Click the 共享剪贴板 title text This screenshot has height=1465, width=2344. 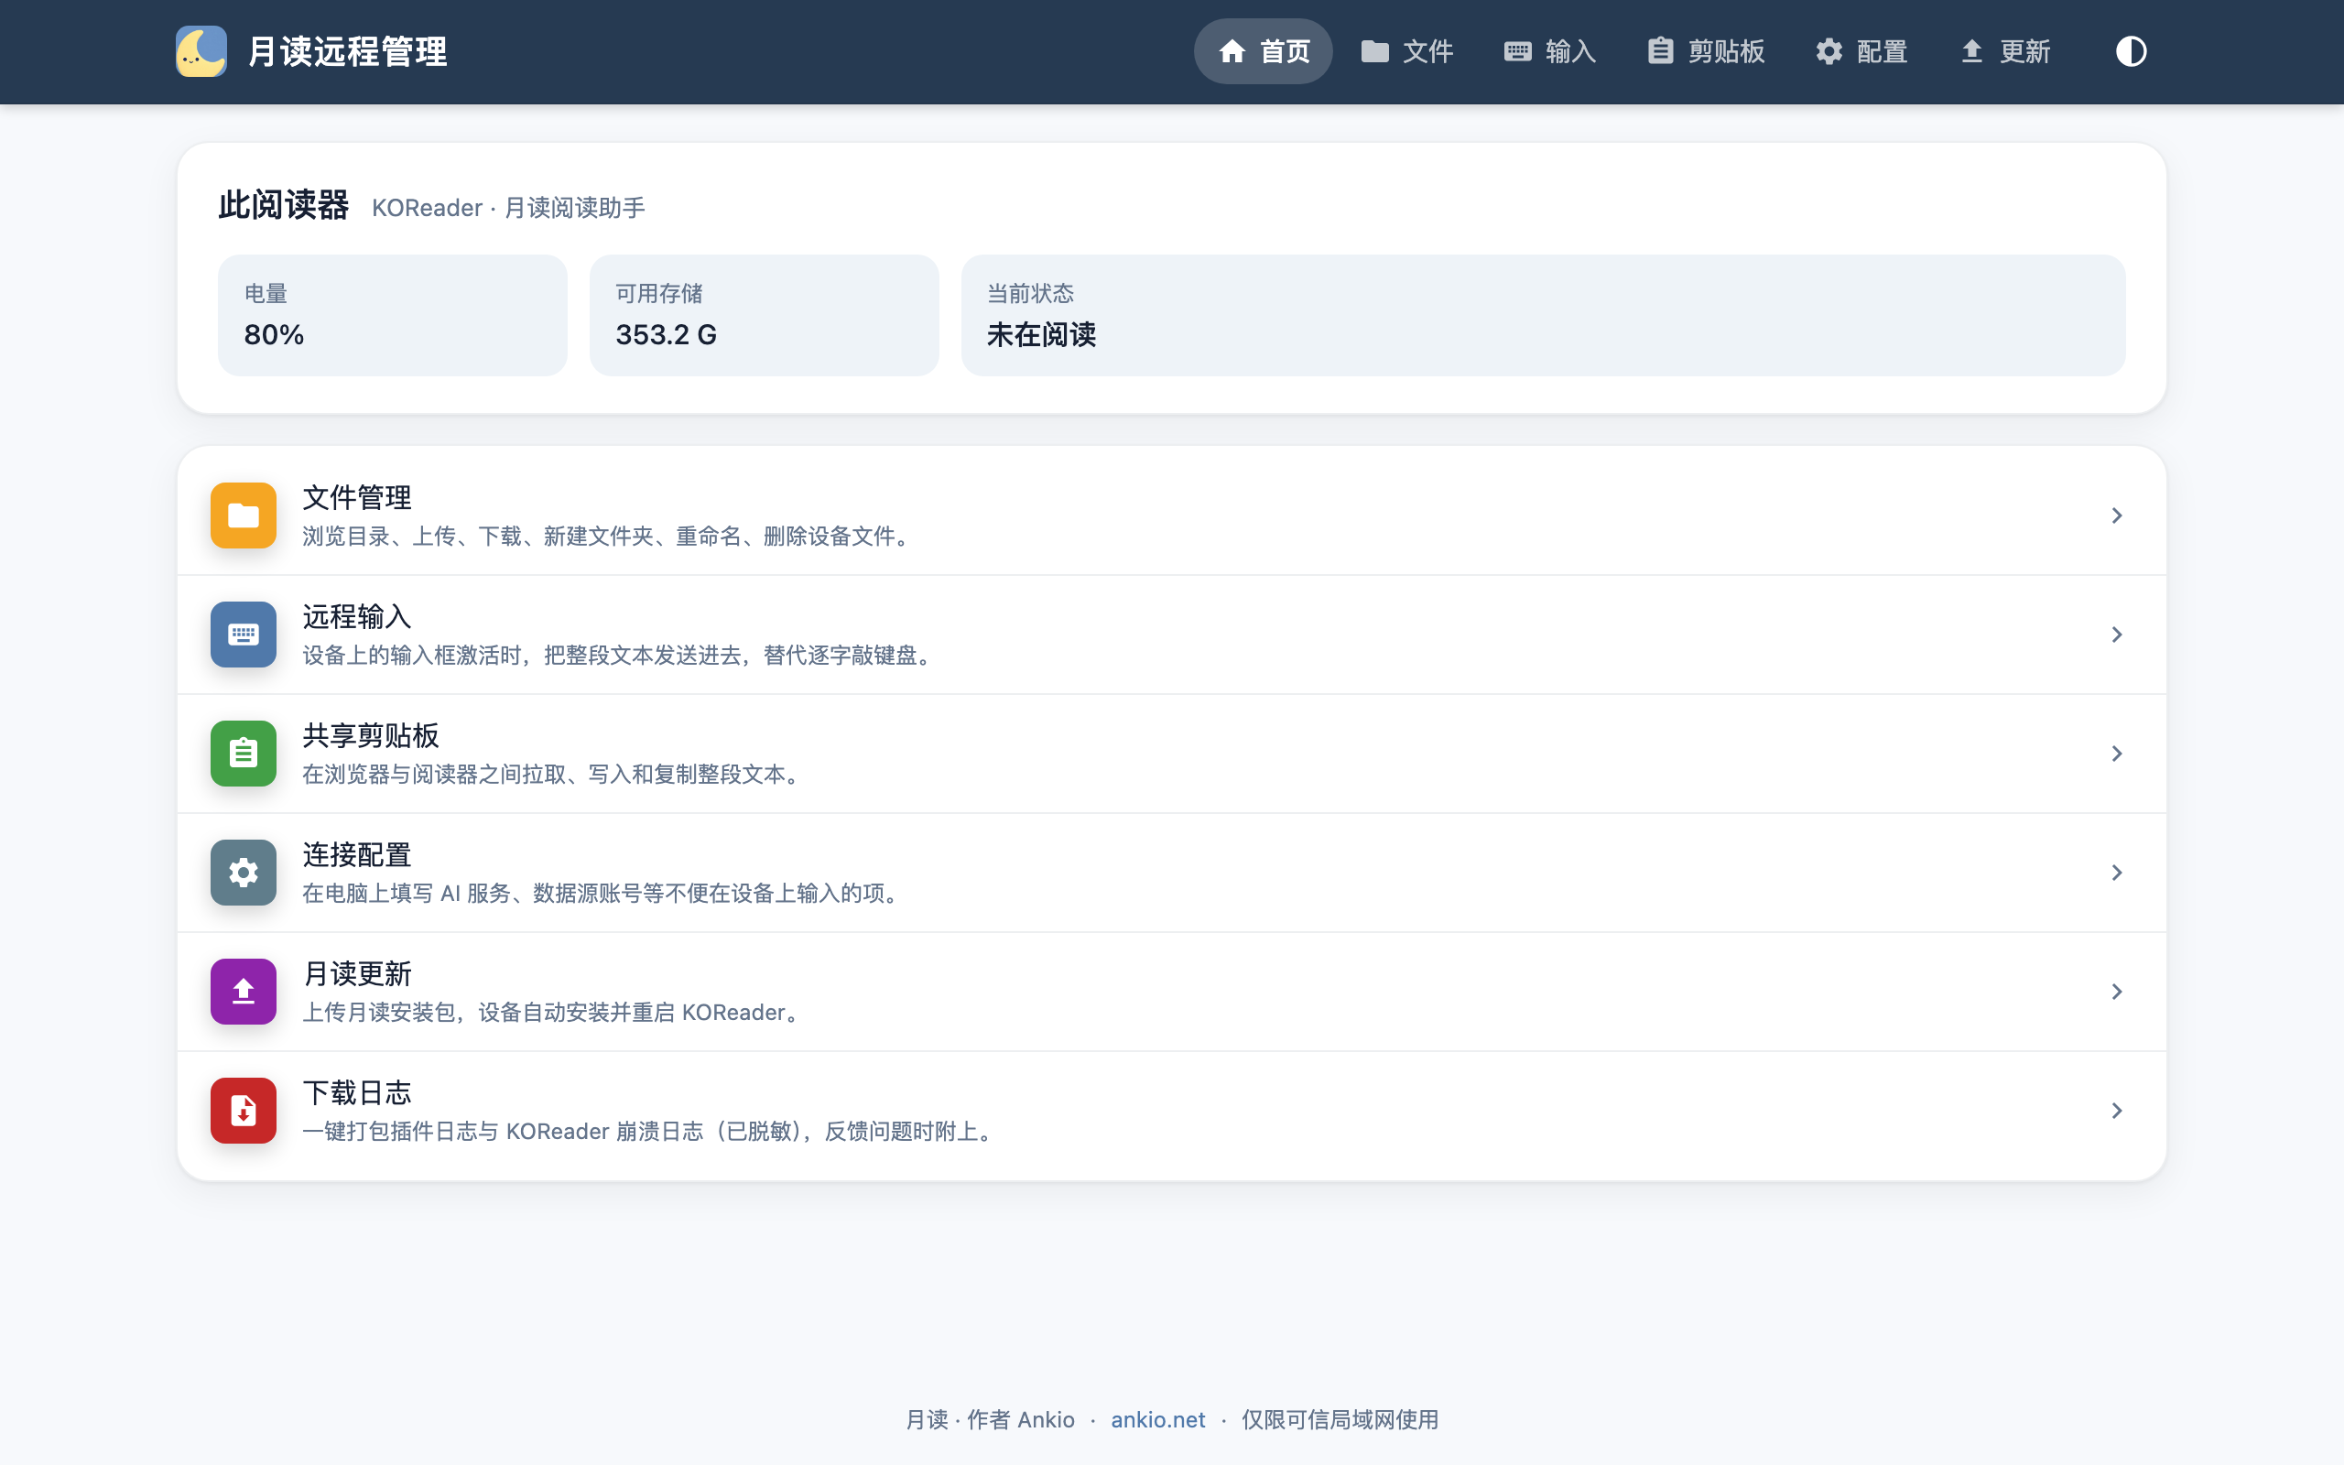370,736
